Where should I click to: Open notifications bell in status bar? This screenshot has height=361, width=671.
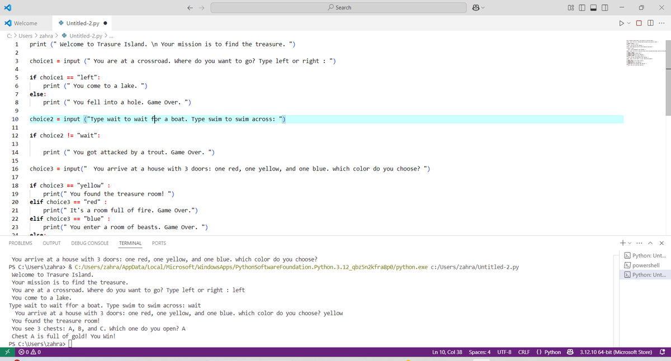tap(663, 353)
